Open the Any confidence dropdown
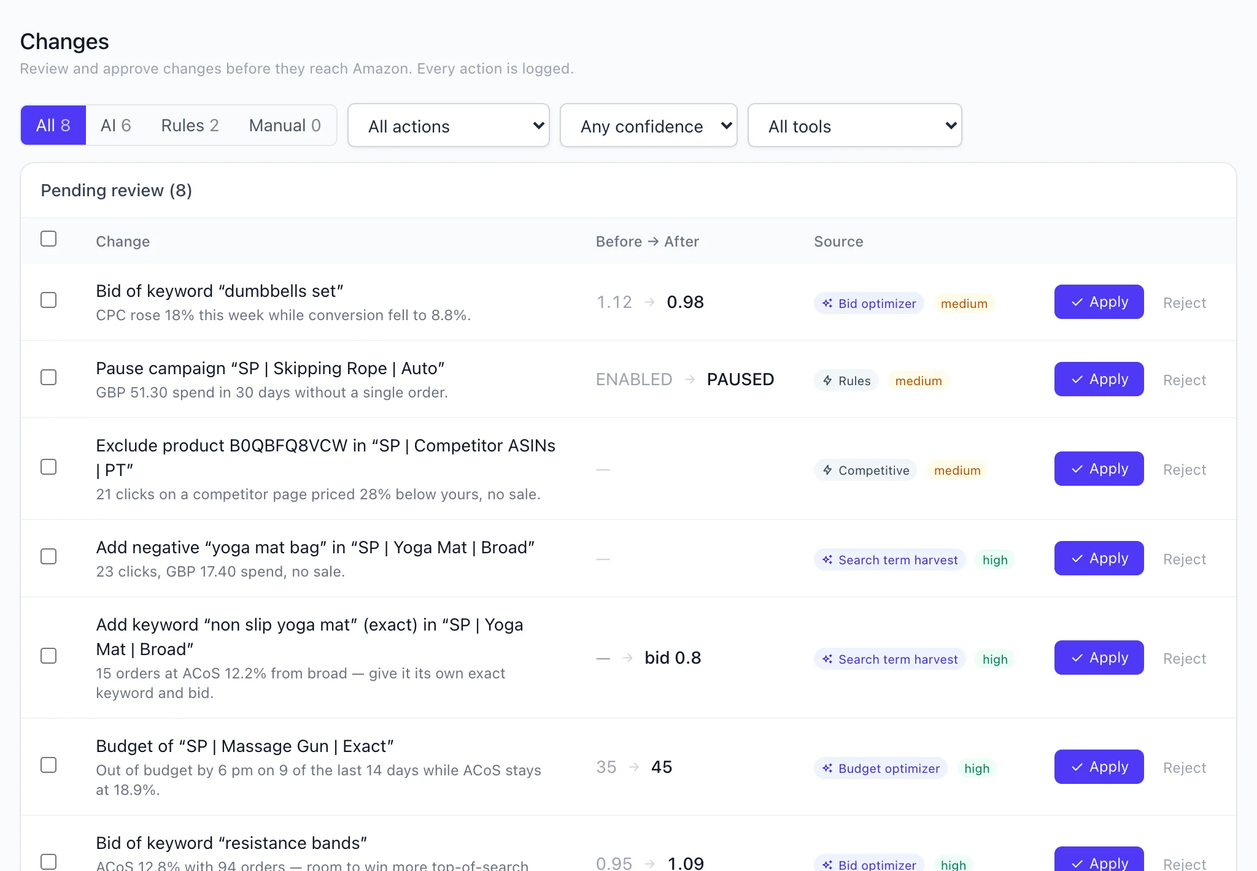Viewport: 1257px width, 871px height. 649,126
